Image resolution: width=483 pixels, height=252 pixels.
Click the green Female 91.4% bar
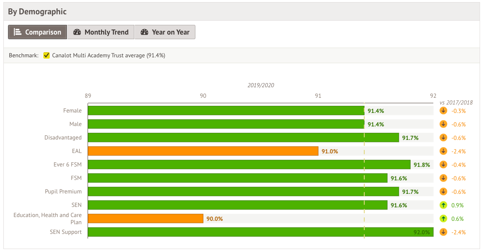(x=226, y=111)
